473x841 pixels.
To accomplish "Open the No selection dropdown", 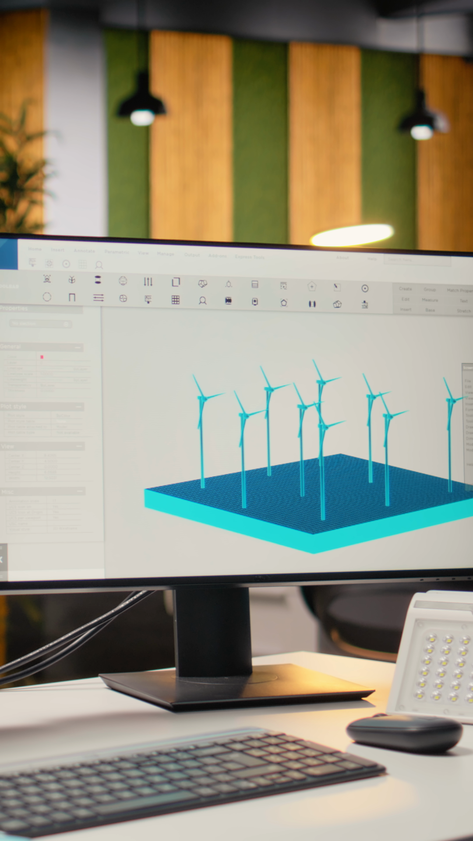I will point(40,324).
